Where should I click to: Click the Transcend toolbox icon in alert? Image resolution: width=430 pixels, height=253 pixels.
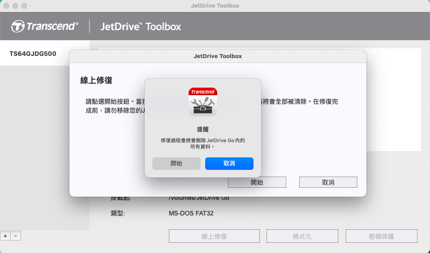[x=203, y=102]
